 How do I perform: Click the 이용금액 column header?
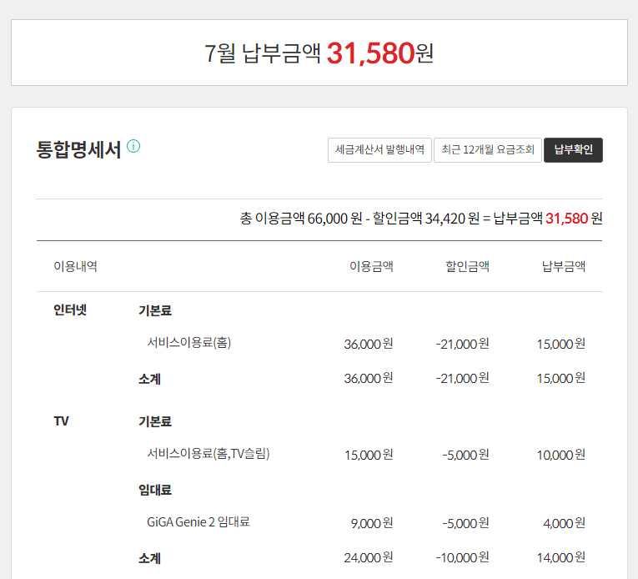[371, 267]
